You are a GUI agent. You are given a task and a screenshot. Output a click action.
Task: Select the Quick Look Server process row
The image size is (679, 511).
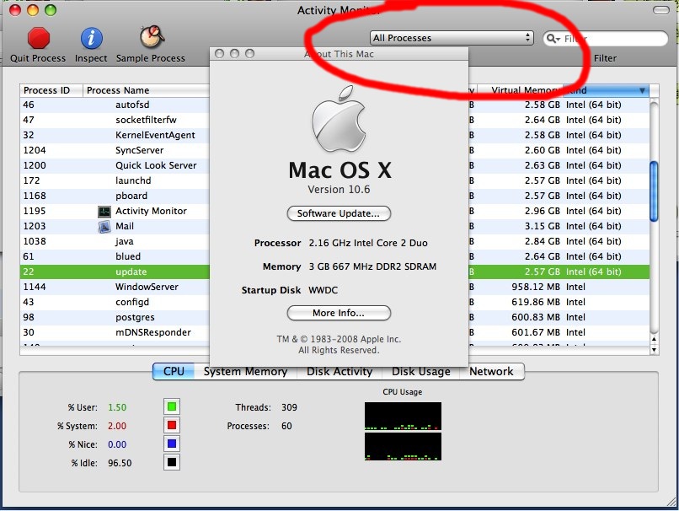tap(334, 165)
